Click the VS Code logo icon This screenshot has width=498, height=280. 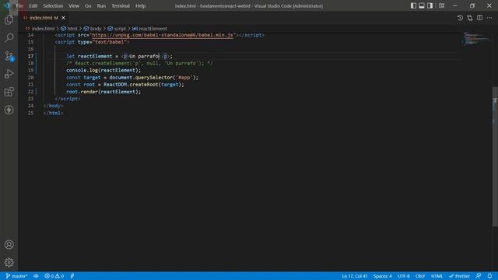[7, 5]
